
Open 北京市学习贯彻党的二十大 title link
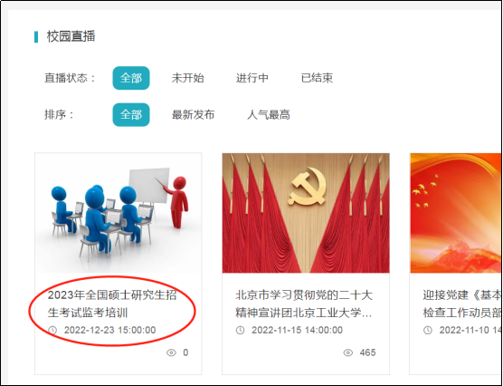(x=304, y=304)
